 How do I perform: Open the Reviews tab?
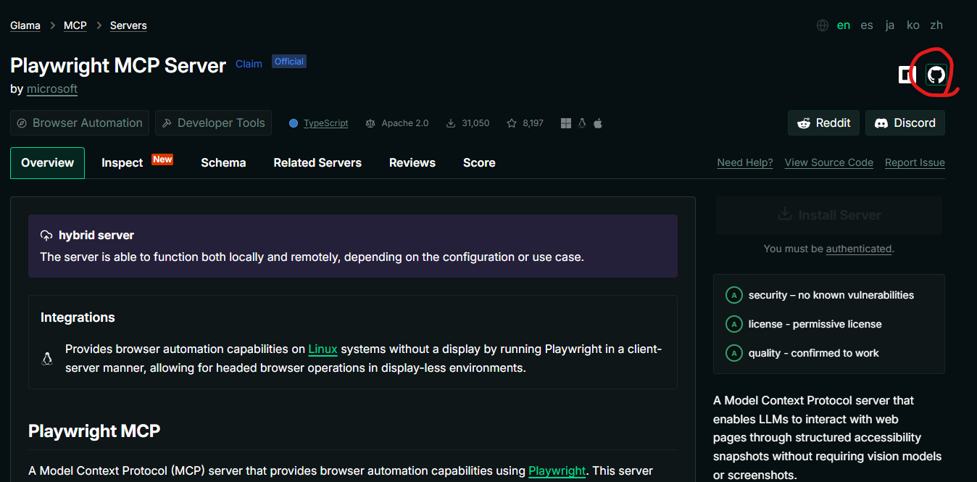click(412, 163)
